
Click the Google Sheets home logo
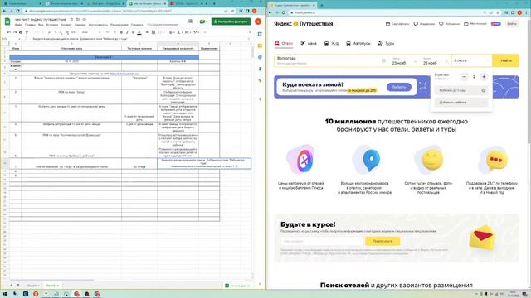coord(7,22)
